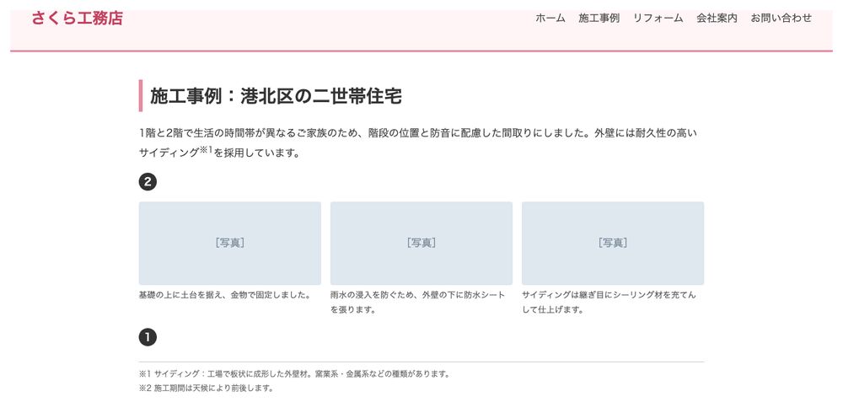Open the photo above the 基礎の上に土台 caption
This screenshot has height=402, width=843.
click(x=230, y=243)
